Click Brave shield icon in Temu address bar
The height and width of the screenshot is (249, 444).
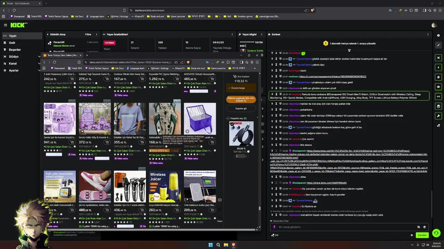(x=188, y=62)
